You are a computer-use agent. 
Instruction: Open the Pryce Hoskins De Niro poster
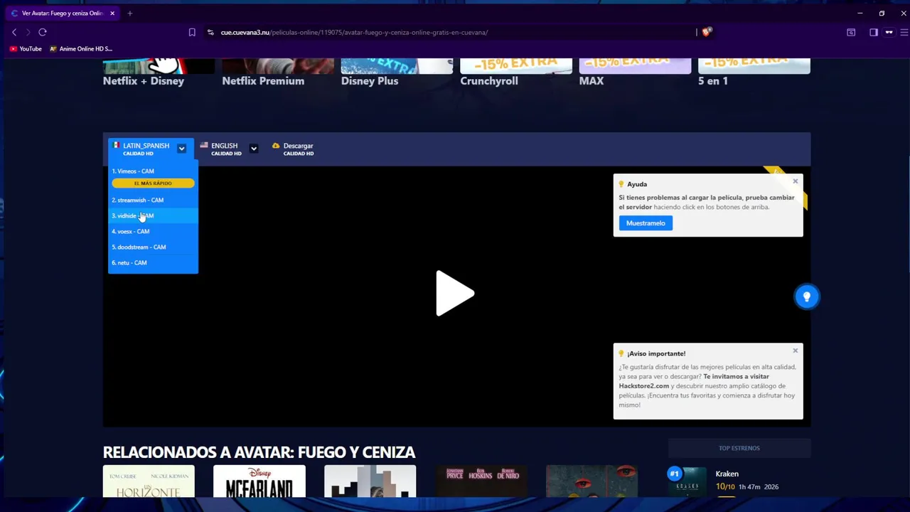point(481,481)
